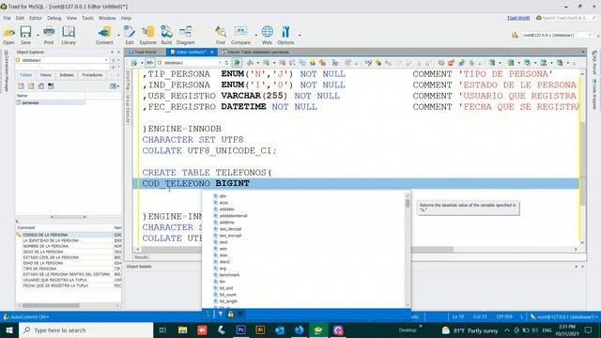The height and width of the screenshot is (338, 601).
Task: Open the Build query tool
Action: pos(166,36)
